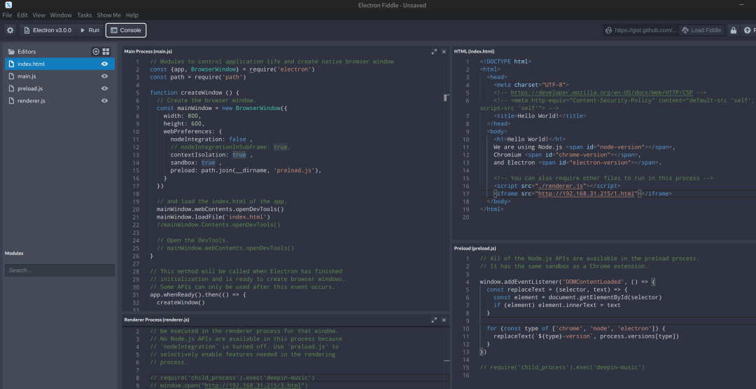
Task: Toggle visibility of the main.js editor
Action: [x=104, y=76]
